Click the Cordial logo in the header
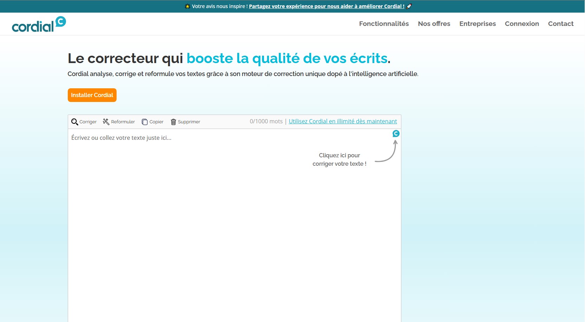Image resolution: width=585 pixels, height=322 pixels. point(39,24)
